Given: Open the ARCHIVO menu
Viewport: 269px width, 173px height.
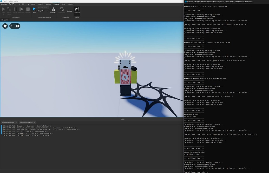Looking at the screenshot, I should tap(4, 4).
